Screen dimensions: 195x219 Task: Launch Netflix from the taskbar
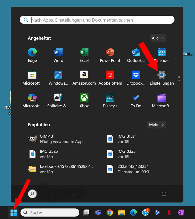click(x=169, y=213)
